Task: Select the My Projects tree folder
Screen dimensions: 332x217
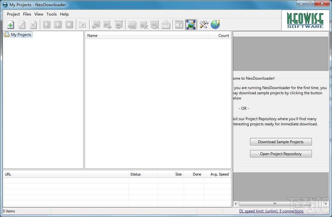Action: [18, 34]
